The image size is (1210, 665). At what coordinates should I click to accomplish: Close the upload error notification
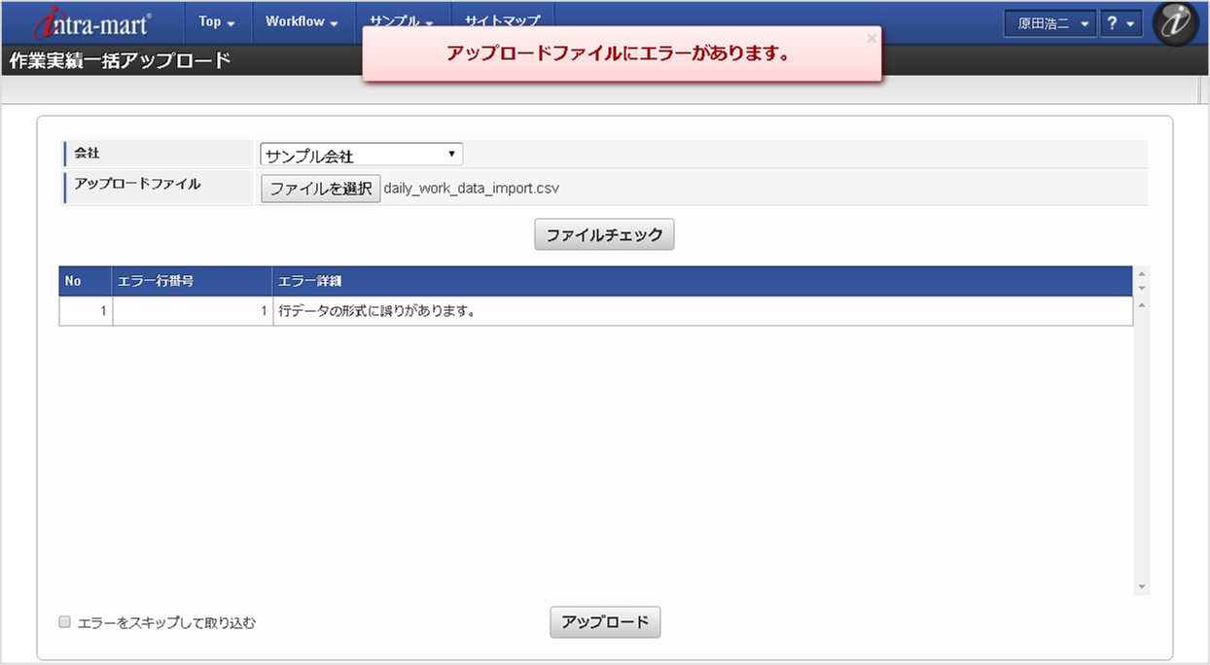click(x=872, y=38)
